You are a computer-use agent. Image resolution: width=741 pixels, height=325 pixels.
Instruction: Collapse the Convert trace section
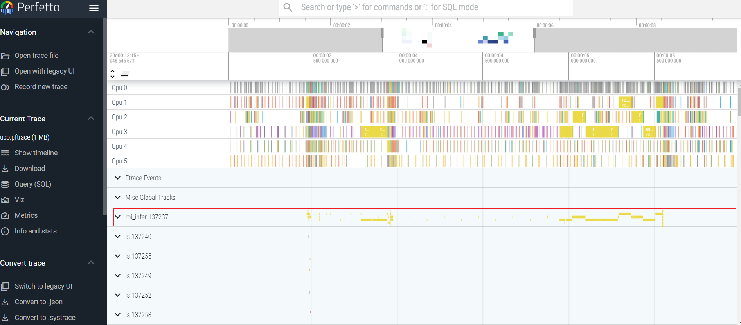click(91, 263)
